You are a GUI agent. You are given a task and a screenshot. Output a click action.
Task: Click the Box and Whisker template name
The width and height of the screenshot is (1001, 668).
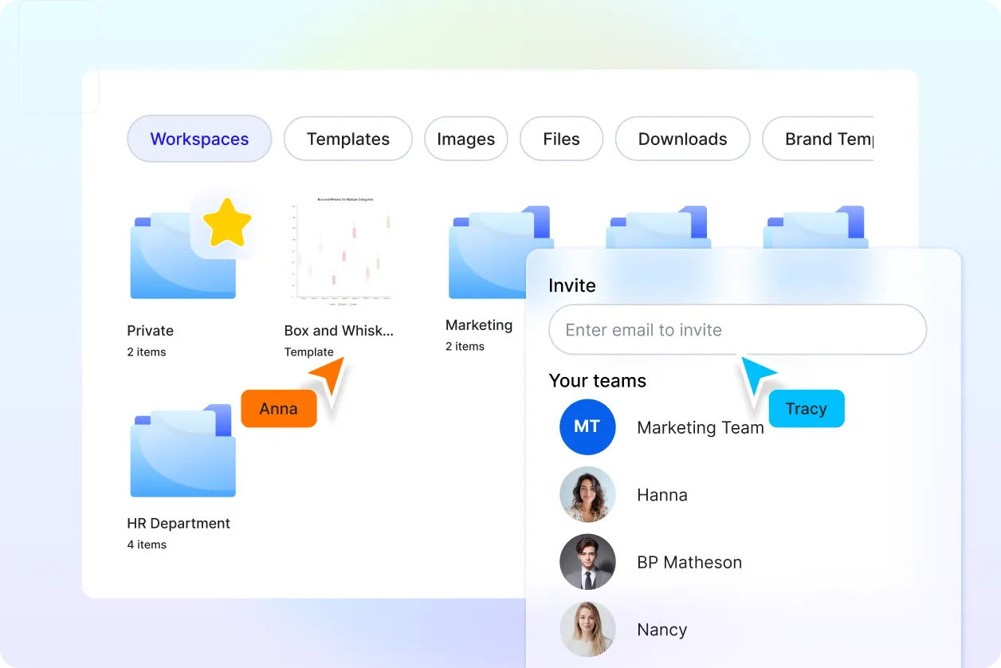click(x=339, y=330)
